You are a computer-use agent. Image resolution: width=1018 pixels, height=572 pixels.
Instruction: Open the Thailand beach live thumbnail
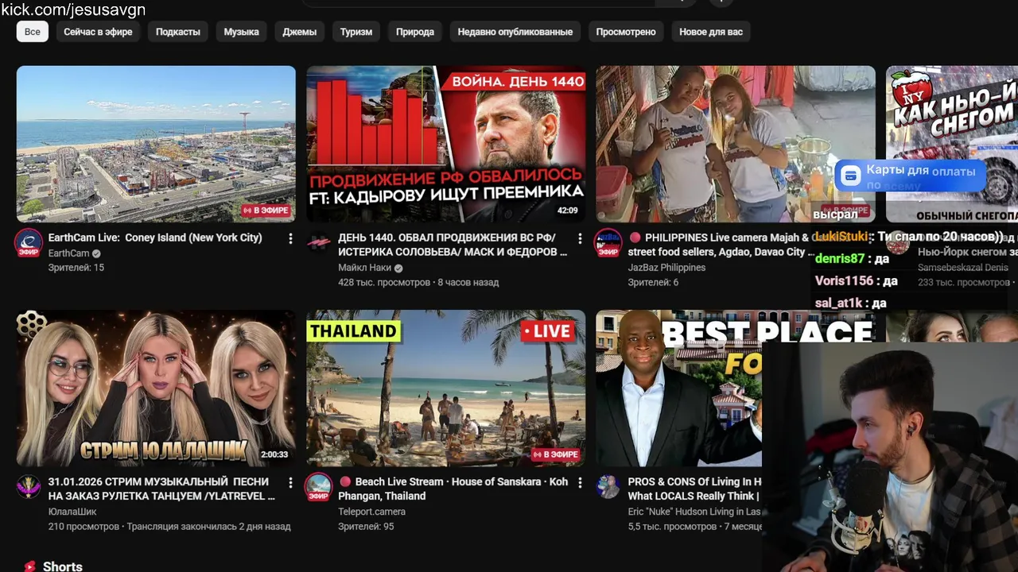pos(446,388)
